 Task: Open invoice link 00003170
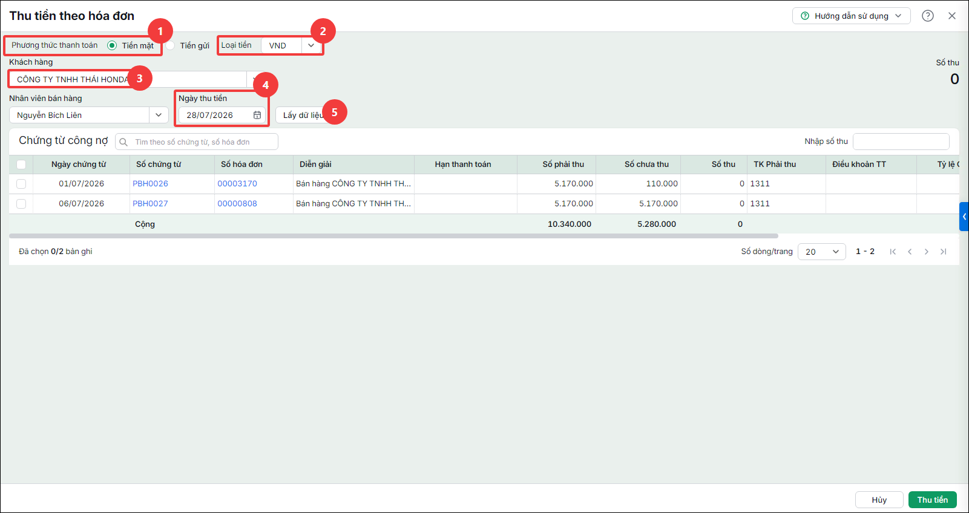pos(237,184)
